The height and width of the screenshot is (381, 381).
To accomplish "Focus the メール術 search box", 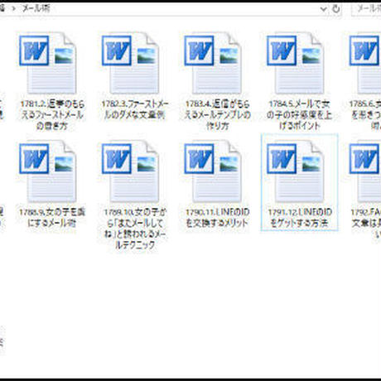I will pos(367,9).
